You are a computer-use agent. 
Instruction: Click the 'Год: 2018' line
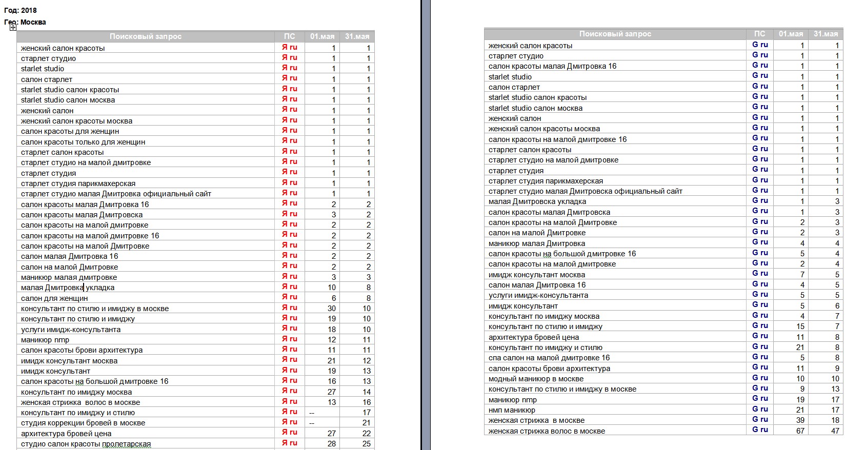[21, 10]
